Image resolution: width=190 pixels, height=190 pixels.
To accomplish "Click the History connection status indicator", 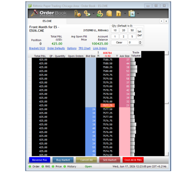I will click(65, 166).
